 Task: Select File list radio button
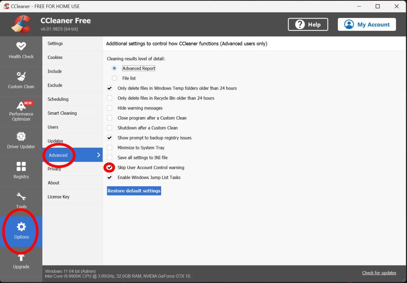(114, 78)
